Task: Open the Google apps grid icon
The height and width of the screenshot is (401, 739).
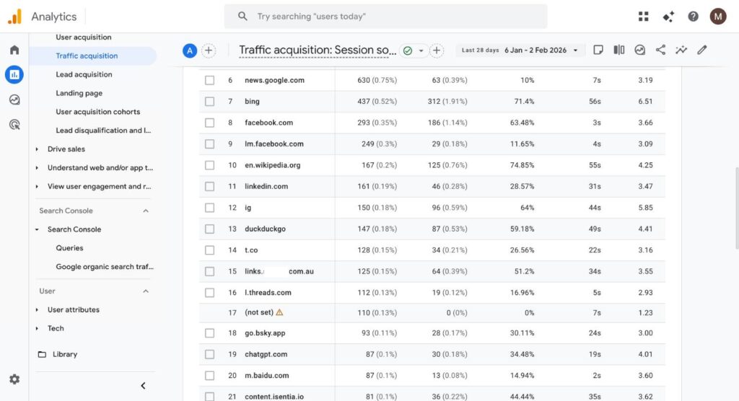Action: click(644, 17)
